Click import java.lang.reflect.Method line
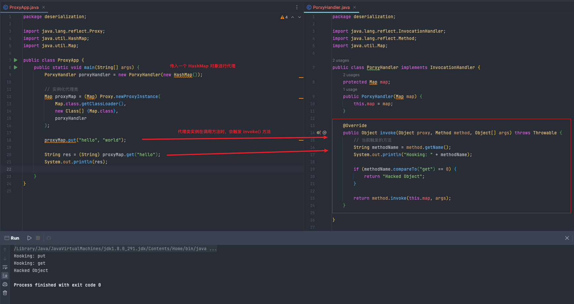Image resolution: width=574 pixels, height=304 pixels. (375, 39)
